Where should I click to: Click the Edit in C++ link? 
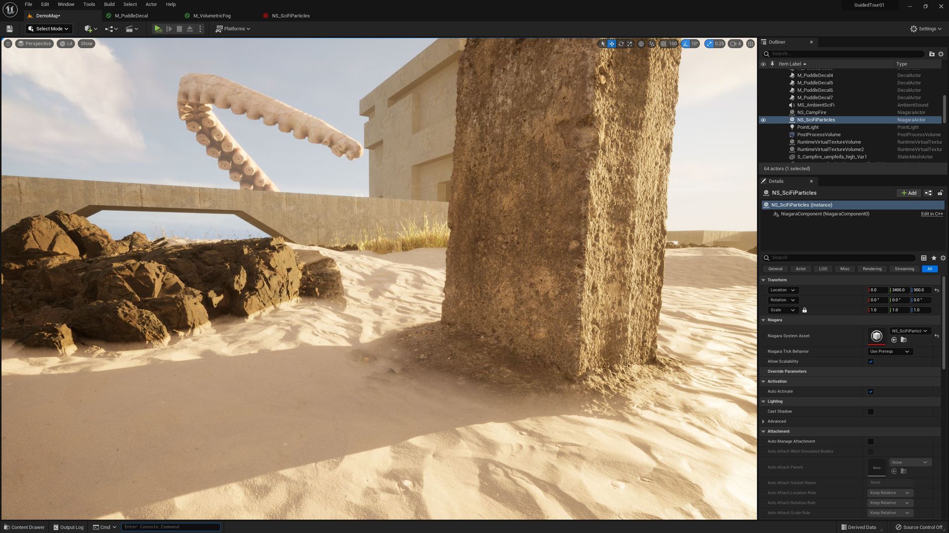point(931,214)
